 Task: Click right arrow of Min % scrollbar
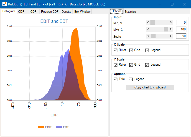click(171, 23)
